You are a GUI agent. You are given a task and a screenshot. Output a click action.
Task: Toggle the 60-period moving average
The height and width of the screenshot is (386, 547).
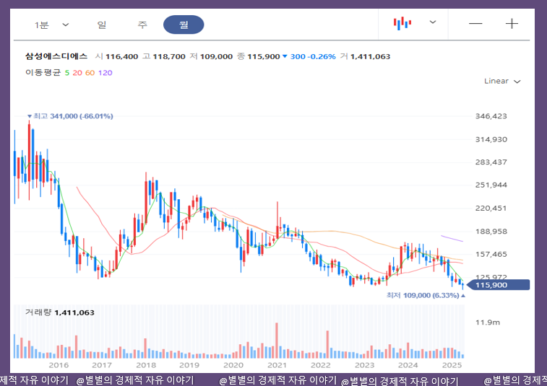click(x=90, y=73)
